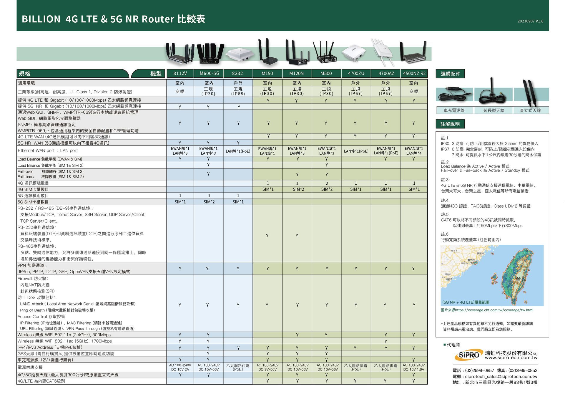Click the 選購配件 section heading
Viewport: 565px width, 402px height.
click(450, 74)
